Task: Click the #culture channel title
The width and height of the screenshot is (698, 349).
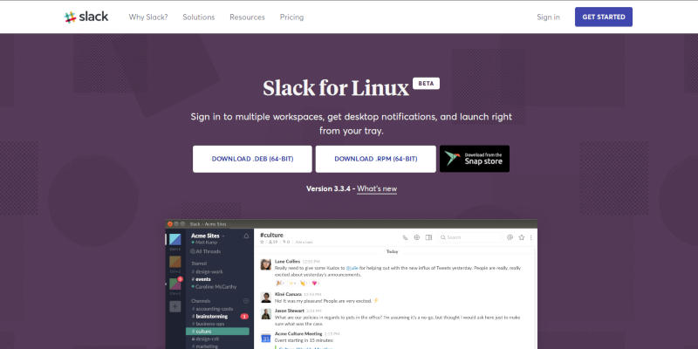Action: click(x=271, y=235)
